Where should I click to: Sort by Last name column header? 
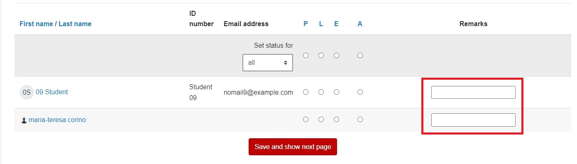click(75, 24)
